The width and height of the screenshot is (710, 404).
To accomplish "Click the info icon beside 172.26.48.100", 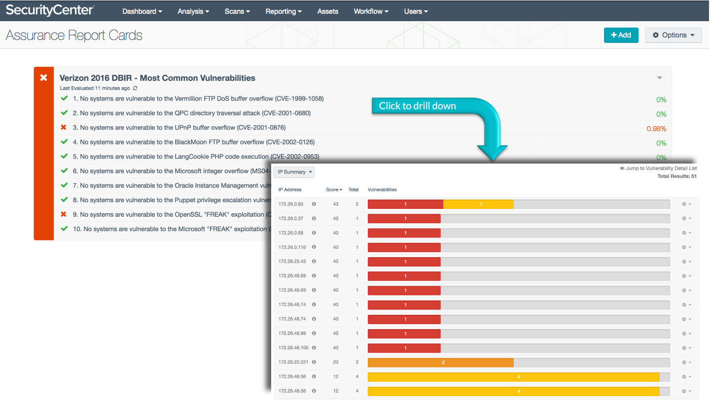I will [314, 347].
